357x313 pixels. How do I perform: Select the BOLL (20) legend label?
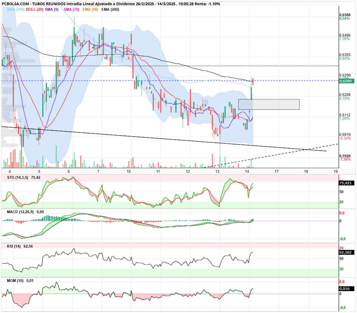tap(35, 9)
